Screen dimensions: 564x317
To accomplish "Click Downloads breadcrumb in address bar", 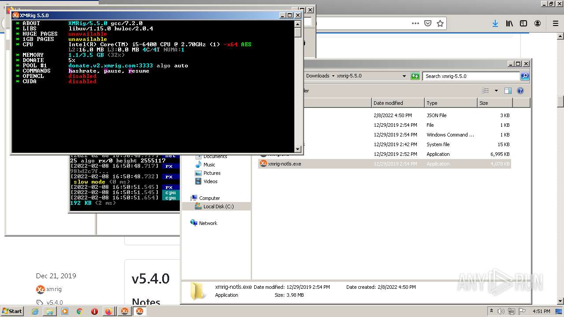I will (x=318, y=76).
